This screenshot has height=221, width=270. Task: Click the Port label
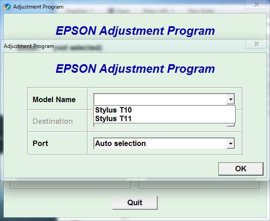pos(40,143)
